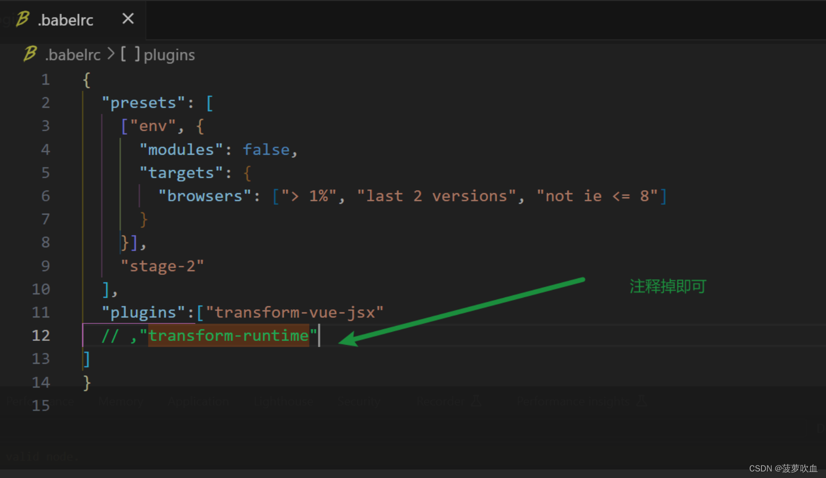Click the false value on line 4
The image size is (826, 478).
[x=266, y=150]
